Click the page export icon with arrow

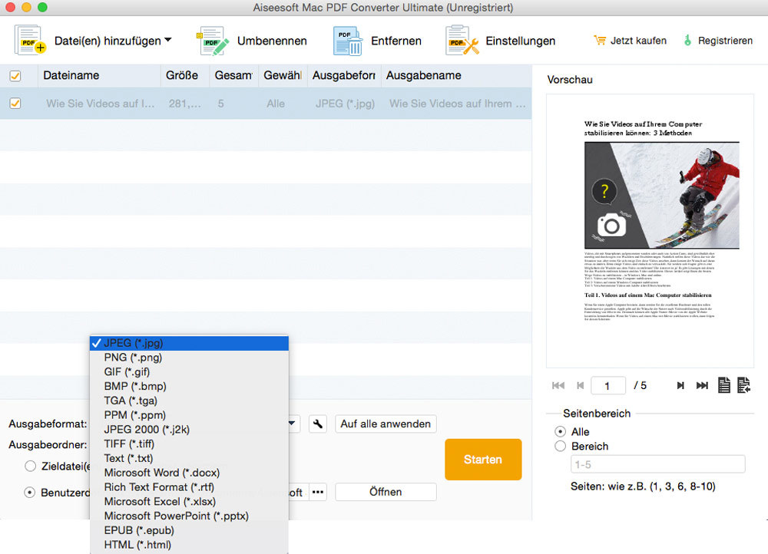[x=743, y=385]
